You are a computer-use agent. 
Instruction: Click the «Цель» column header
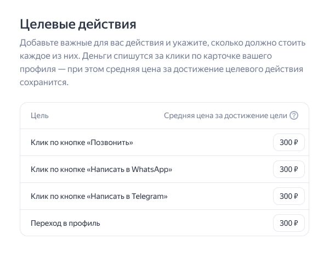39,116
